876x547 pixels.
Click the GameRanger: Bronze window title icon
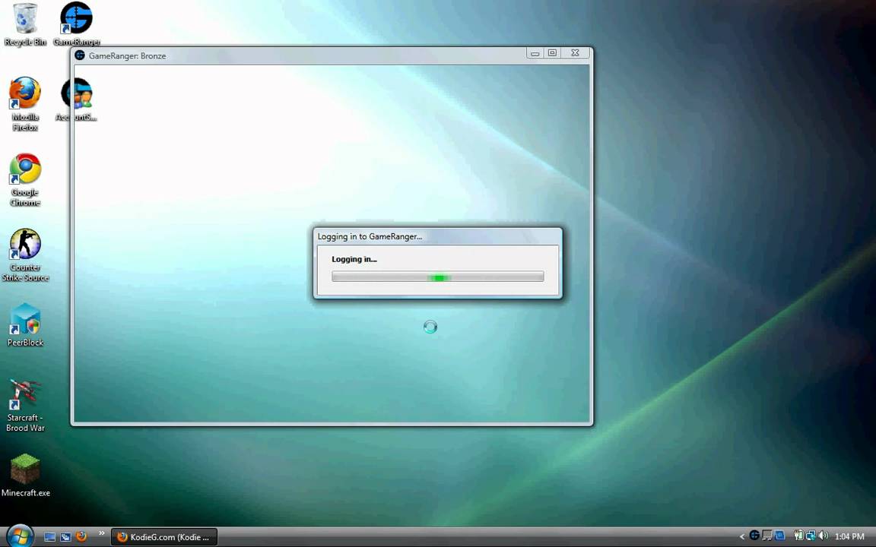80,55
